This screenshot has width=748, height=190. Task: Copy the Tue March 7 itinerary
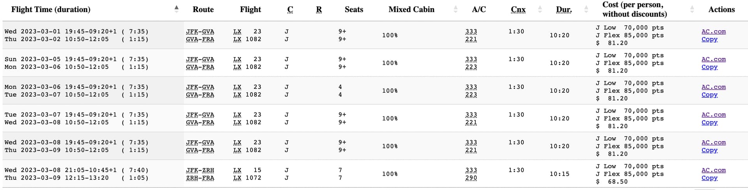point(709,122)
